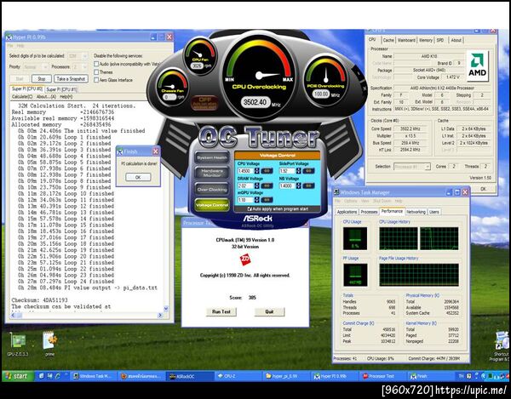Viewport: 511px width, 399px height.
Task: Click the OFF auto-run button in OC Tuner
Action: point(204,103)
